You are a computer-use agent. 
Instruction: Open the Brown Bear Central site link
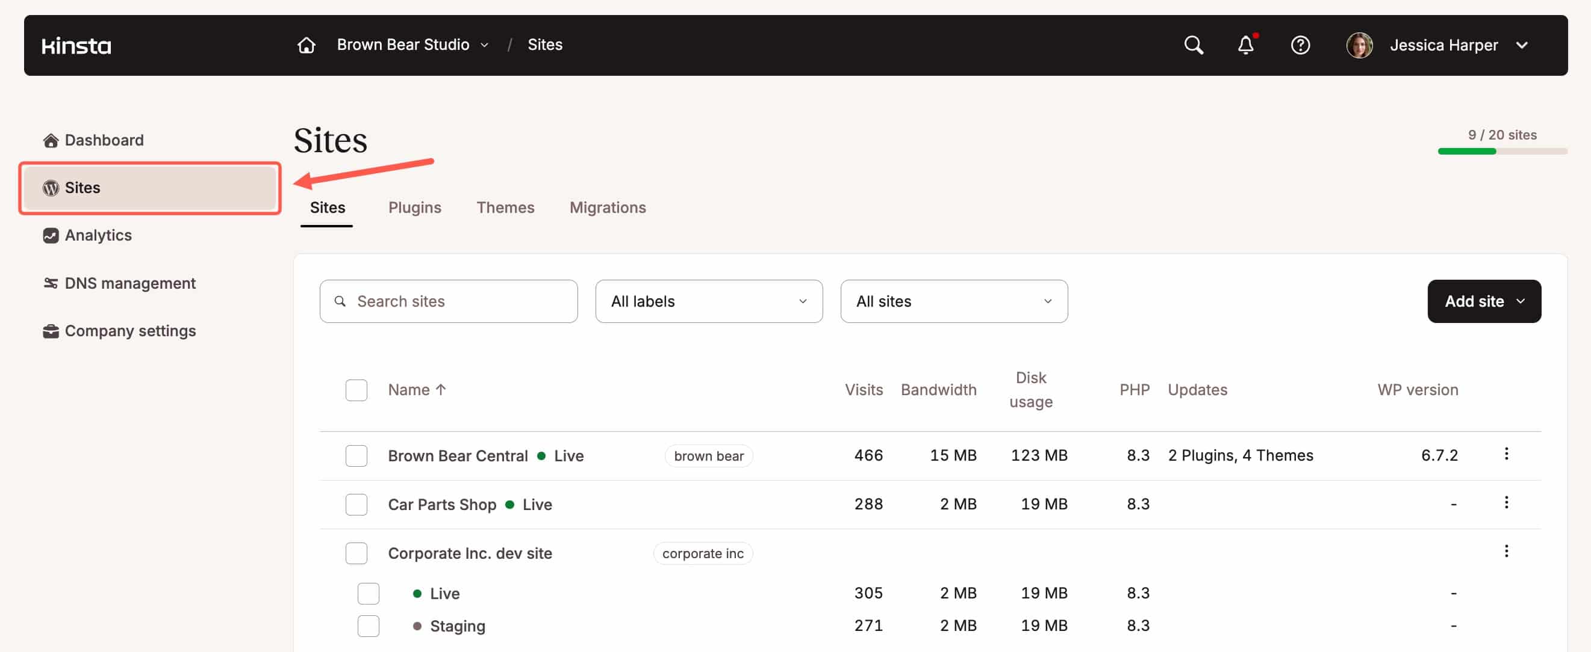point(458,456)
